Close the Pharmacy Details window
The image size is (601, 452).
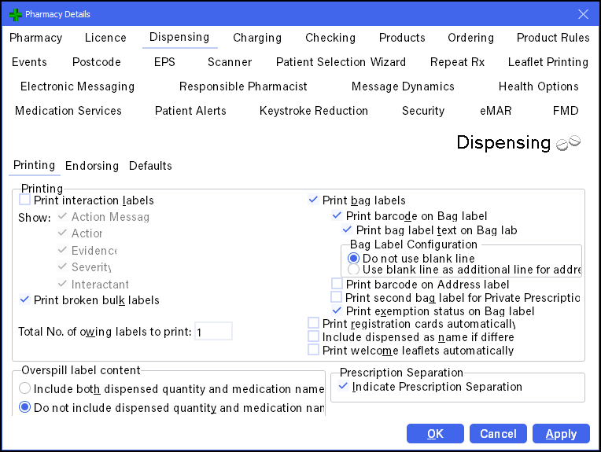click(x=583, y=14)
